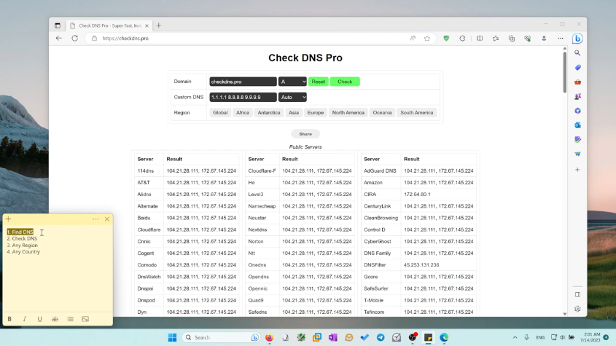Add a sidebar app with plus icon
Screen dimensions: 616x346
(577, 170)
